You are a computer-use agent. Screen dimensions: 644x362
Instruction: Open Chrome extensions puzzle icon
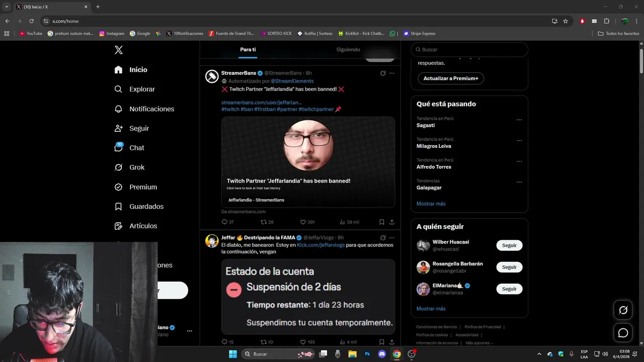pyautogui.click(x=606, y=21)
